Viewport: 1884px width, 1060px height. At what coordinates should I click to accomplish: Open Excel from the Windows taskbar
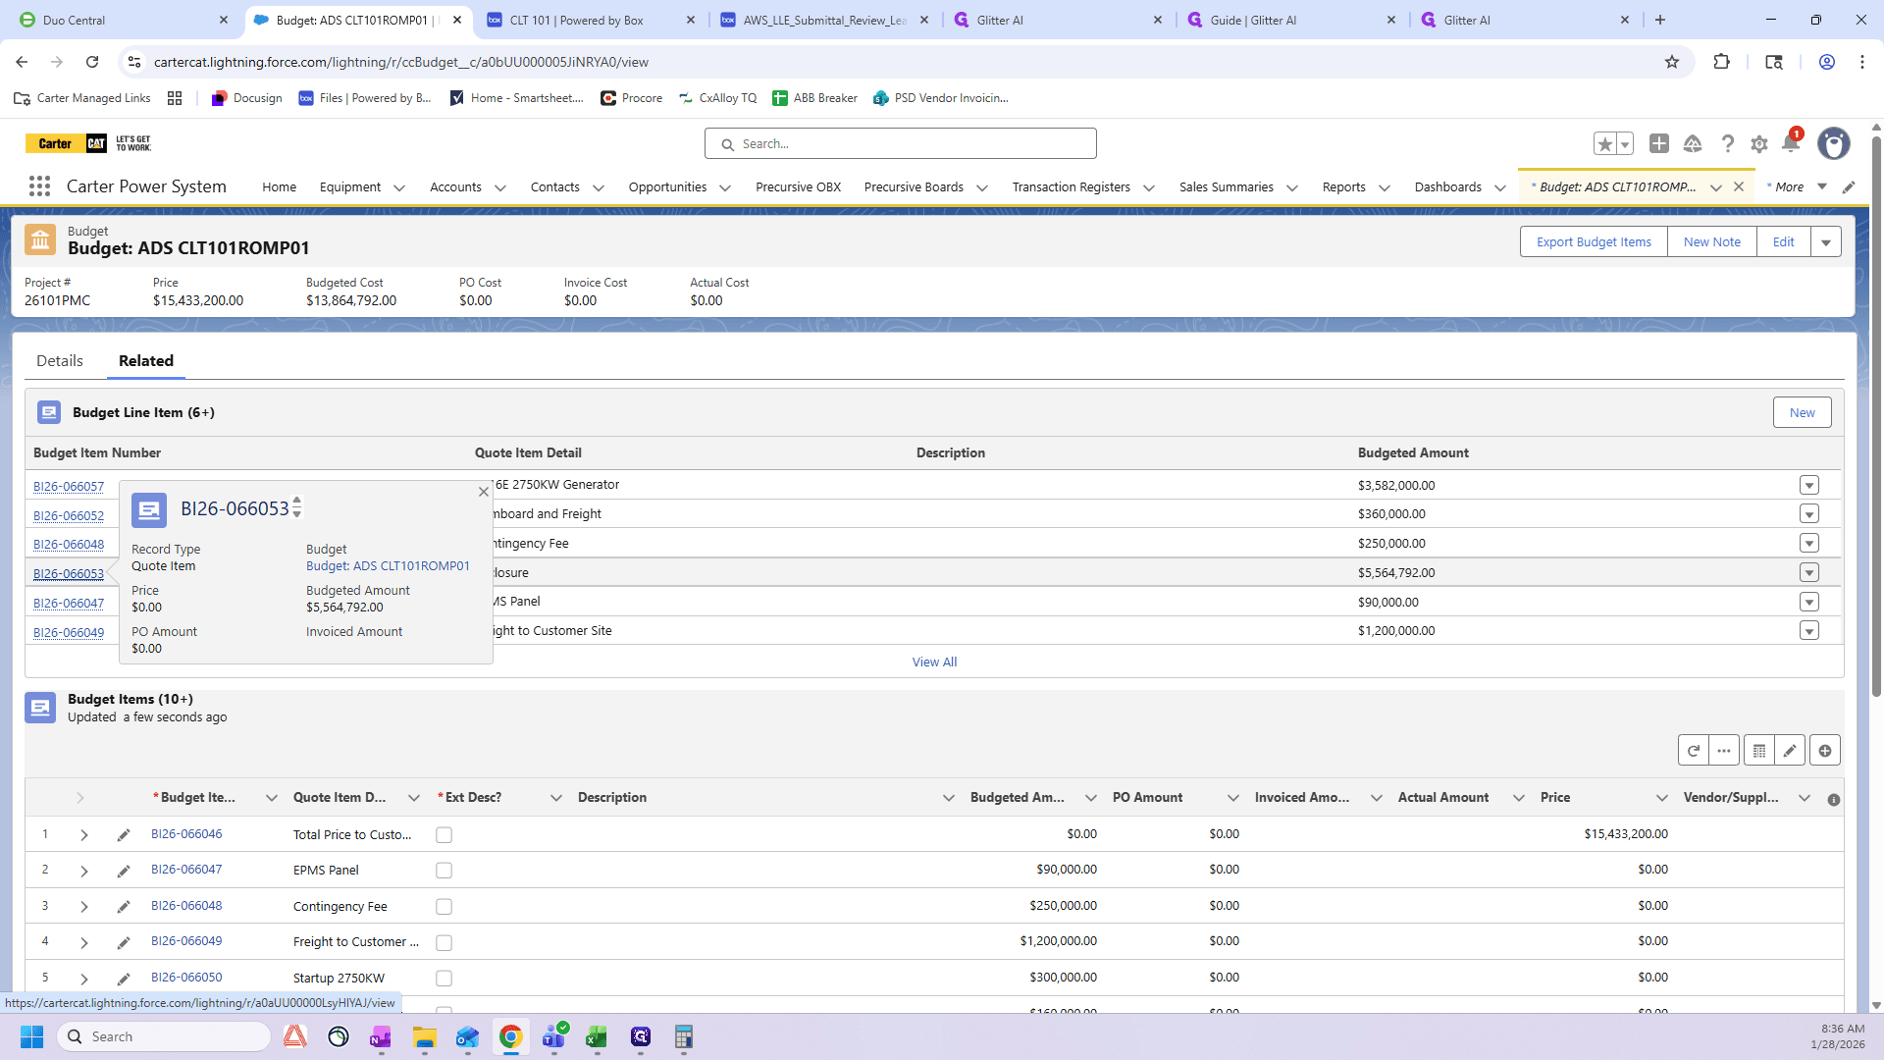597,1036
